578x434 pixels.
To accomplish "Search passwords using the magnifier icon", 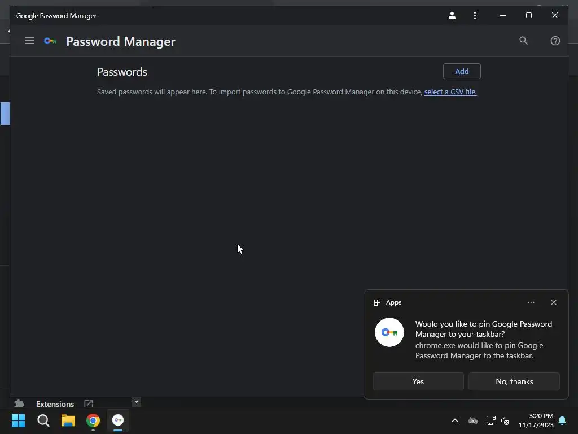I will pyautogui.click(x=523, y=41).
